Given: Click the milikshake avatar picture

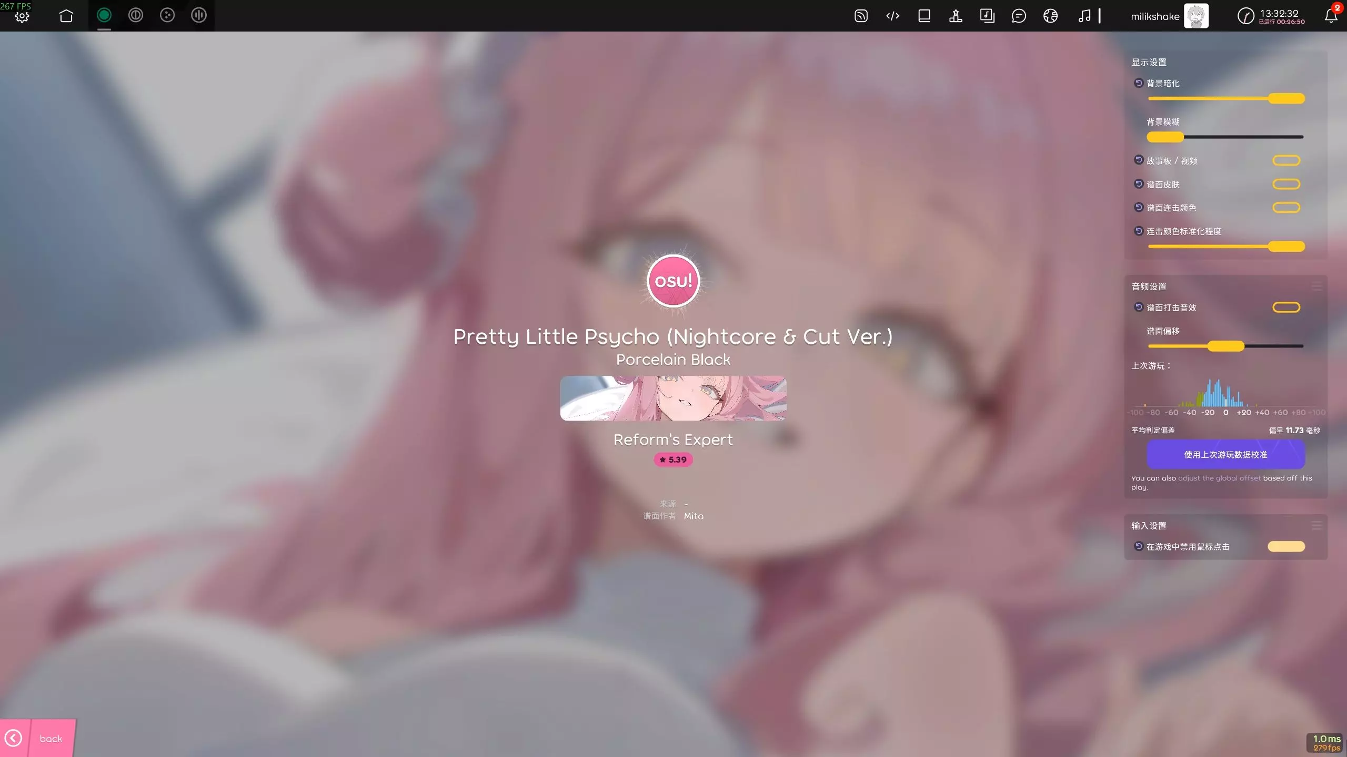Looking at the screenshot, I should click(x=1196, y=16).
